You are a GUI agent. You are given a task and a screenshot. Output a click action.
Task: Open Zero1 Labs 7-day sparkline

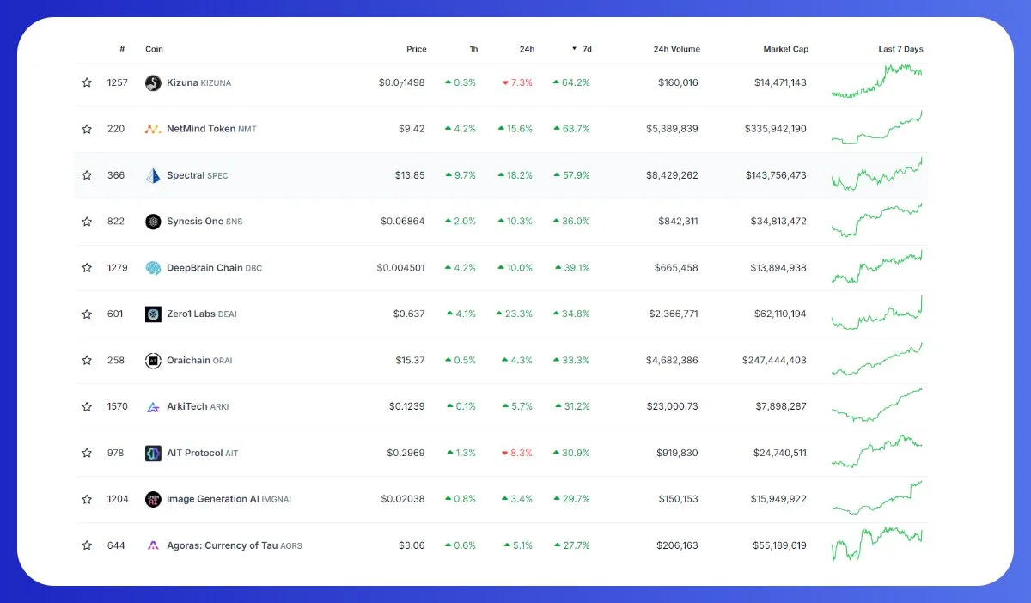[876, 313]
